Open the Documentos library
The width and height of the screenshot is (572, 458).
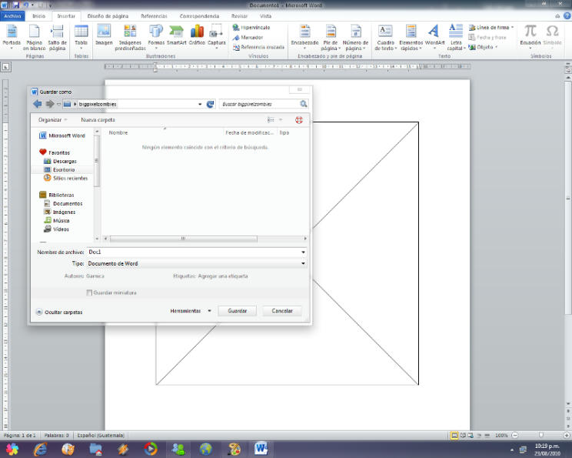coord(68,203)
